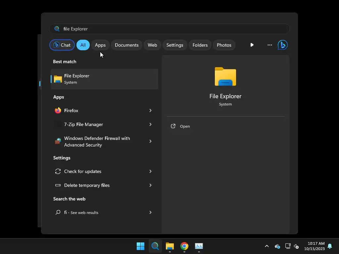Expand fi web results chevron
Viewport: 339px width, 254px height.
(x=151, y=212)
